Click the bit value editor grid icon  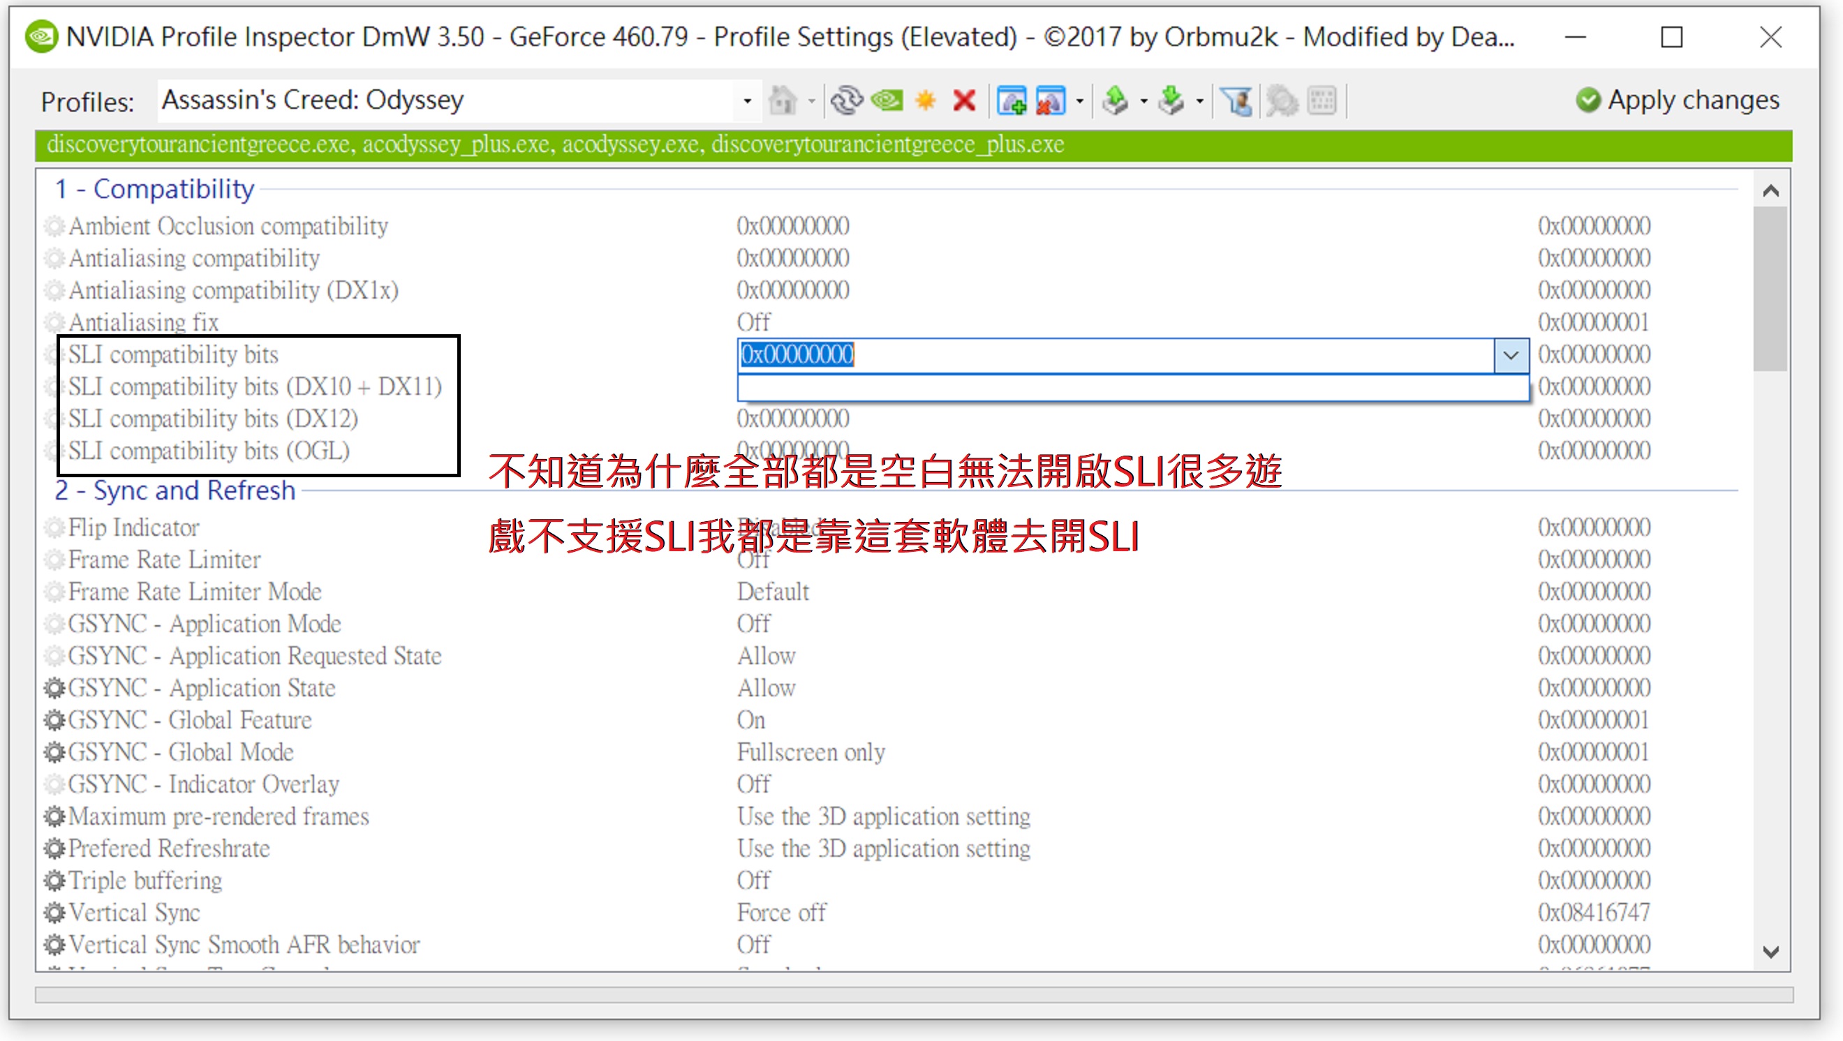(x=1322, y=100)
